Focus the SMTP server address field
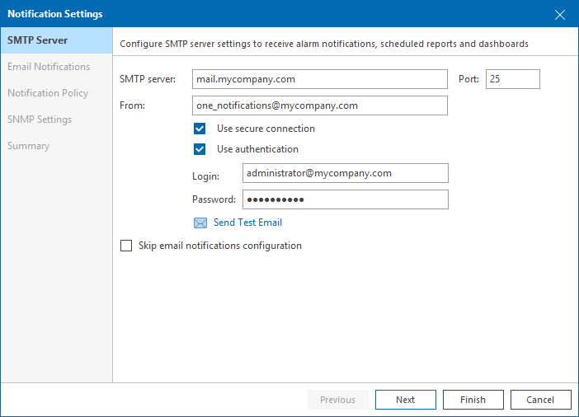This screenshot has height=417, width=579. coord(319,79)
